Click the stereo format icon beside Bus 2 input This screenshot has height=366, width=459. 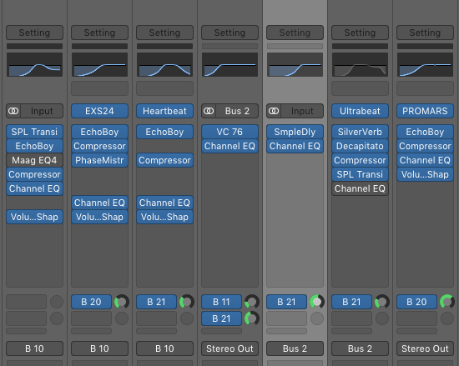point(209,111)
